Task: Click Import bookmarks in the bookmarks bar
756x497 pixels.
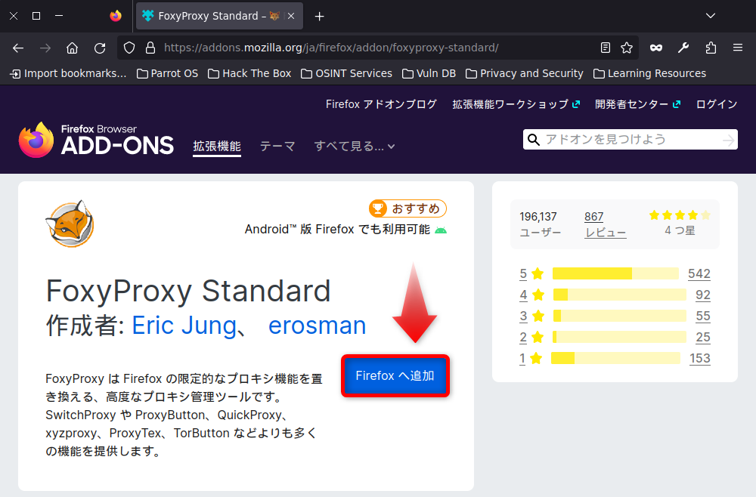Action: (x=69, y=74)
